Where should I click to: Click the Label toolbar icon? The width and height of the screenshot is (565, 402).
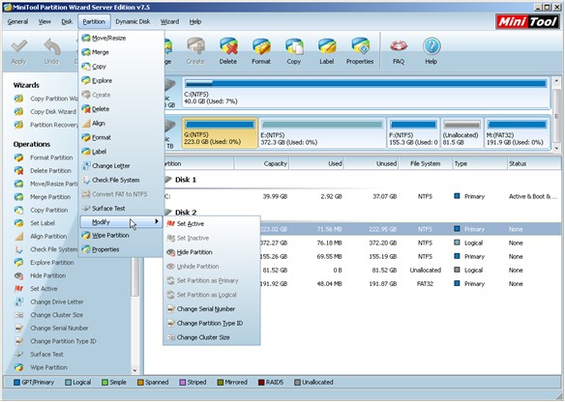[x=327, y=46]
